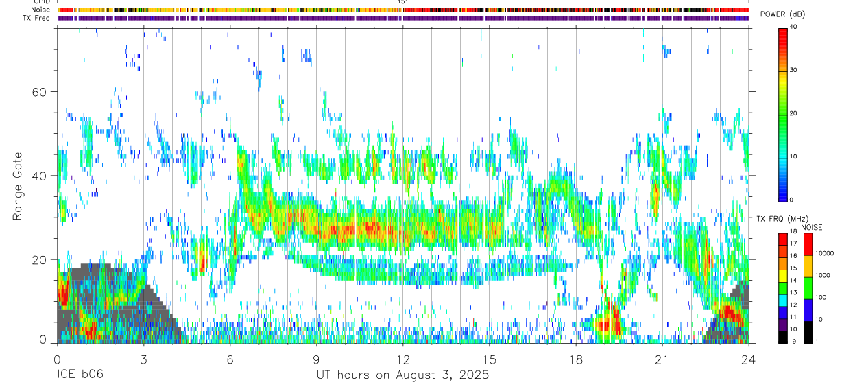This screenshot has height=389, width=842.
Task: Click the 0 tick on UT hours axis
Action: pyautogui.click(x=57, y=359)
